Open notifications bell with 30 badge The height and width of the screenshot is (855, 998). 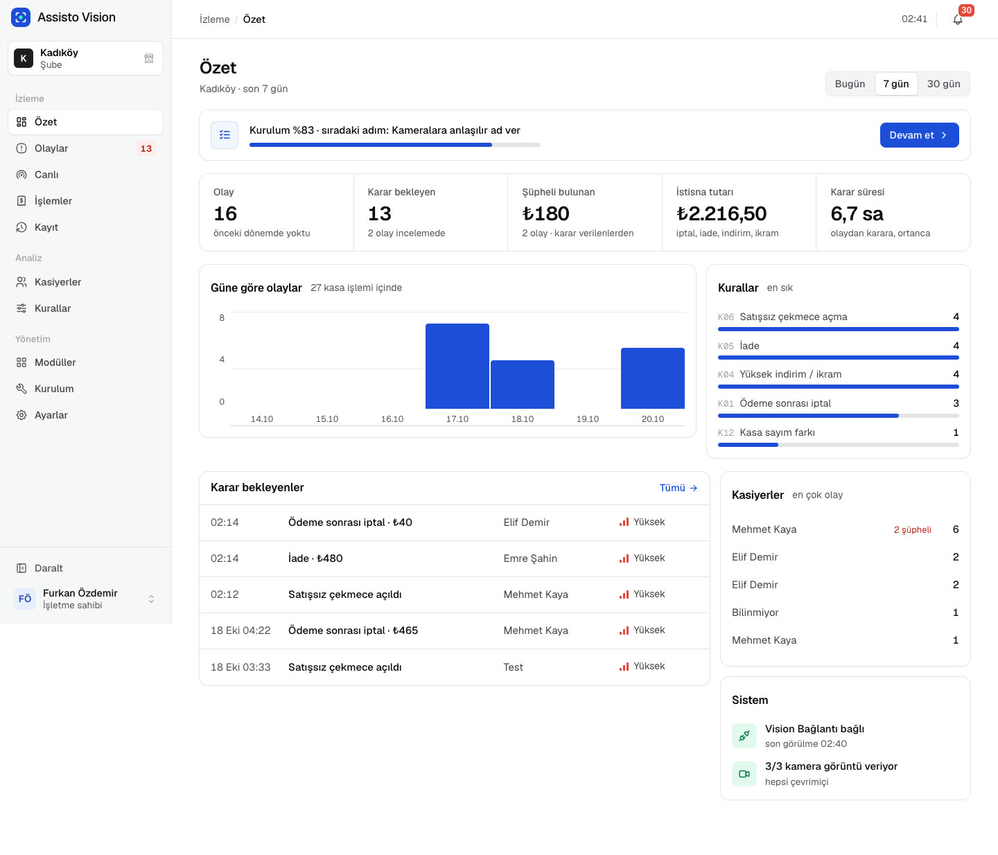point(958,19)
